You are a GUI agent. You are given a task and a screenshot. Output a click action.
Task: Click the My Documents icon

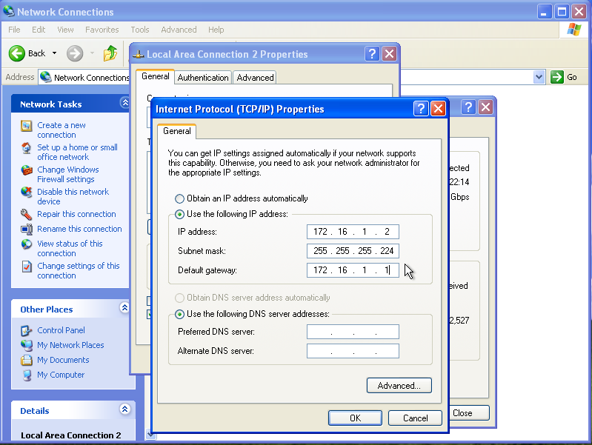pos(26,360)
